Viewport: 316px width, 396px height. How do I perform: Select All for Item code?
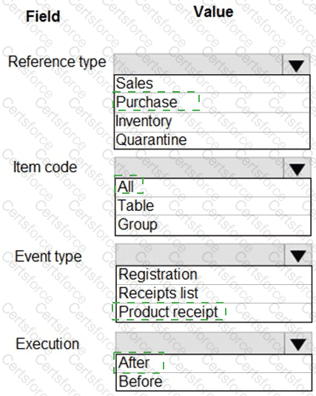coord(213,188)
